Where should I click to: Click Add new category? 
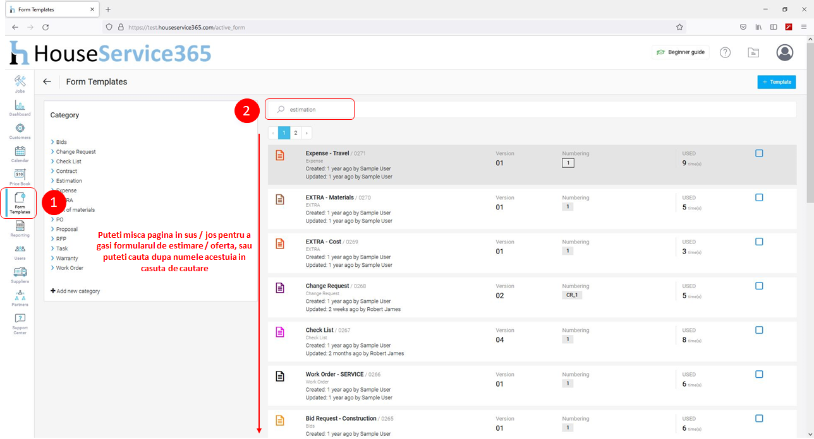pos(75,291)
